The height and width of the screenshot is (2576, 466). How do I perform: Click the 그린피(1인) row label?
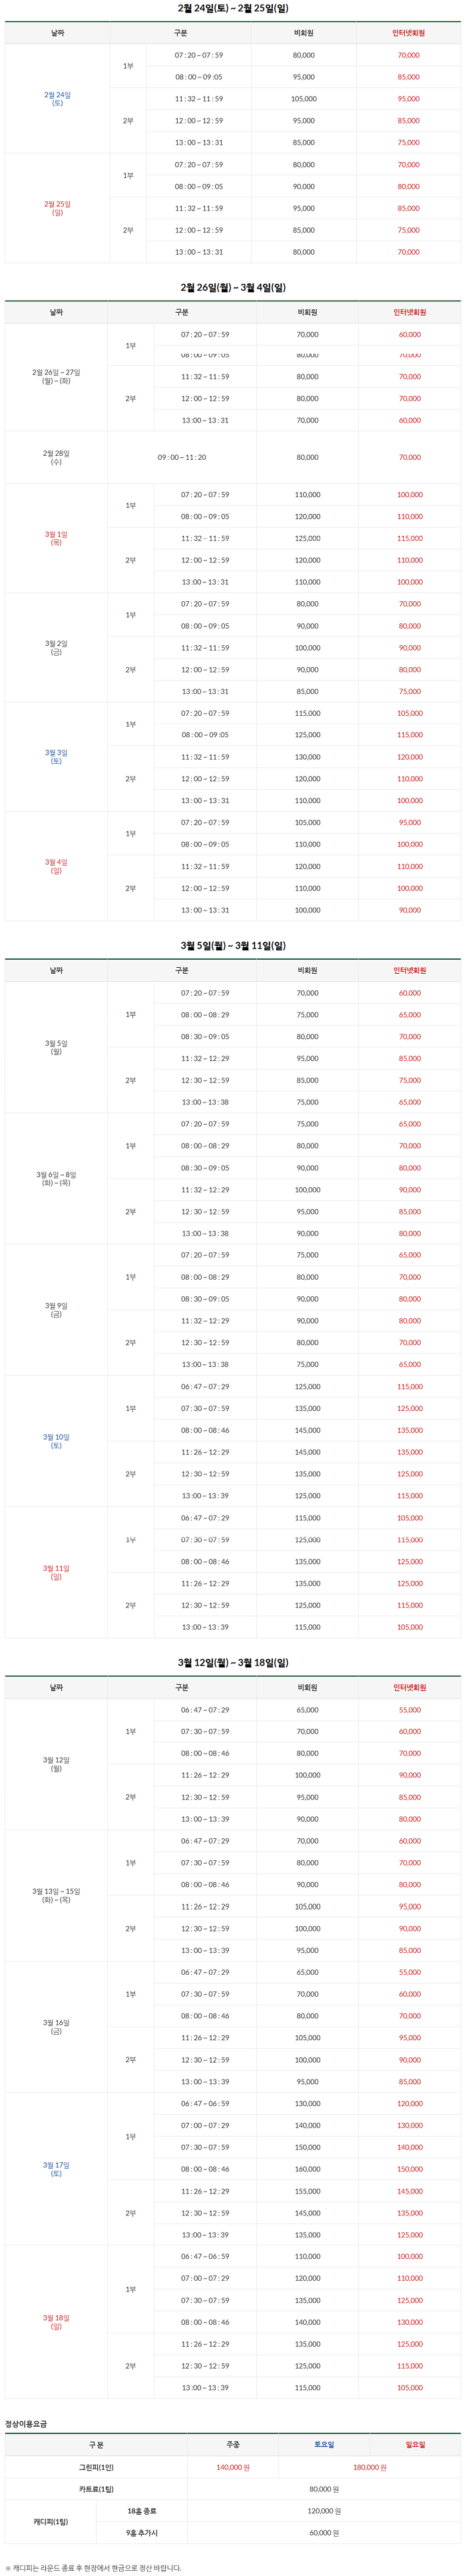tap(96, 2467)
